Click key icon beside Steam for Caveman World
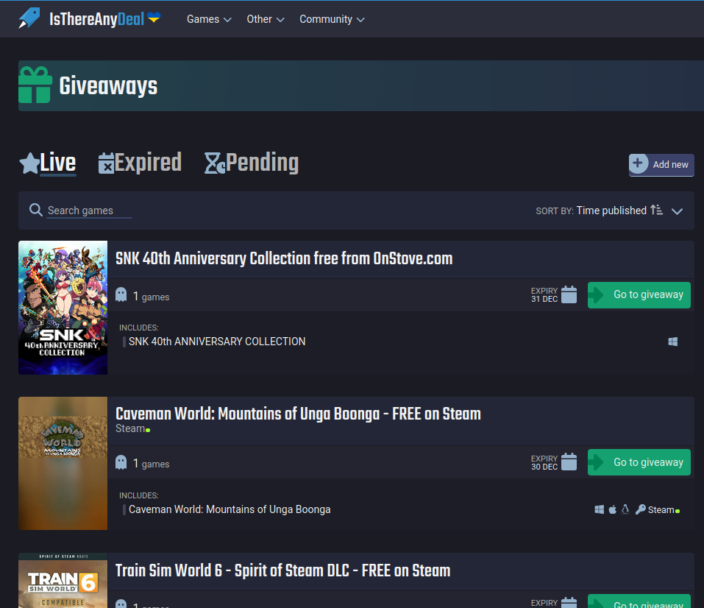The width and height of the screenshot is (704, 608). [640, 509]
